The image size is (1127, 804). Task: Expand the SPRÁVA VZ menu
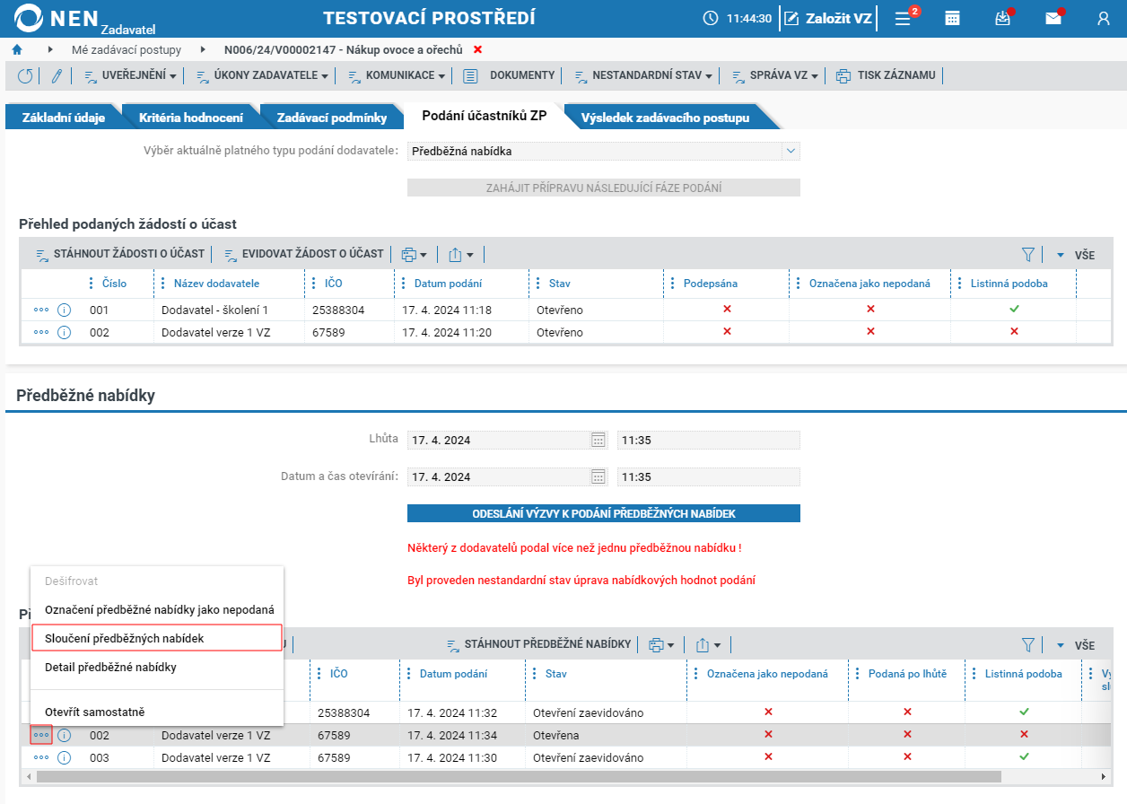774,75
